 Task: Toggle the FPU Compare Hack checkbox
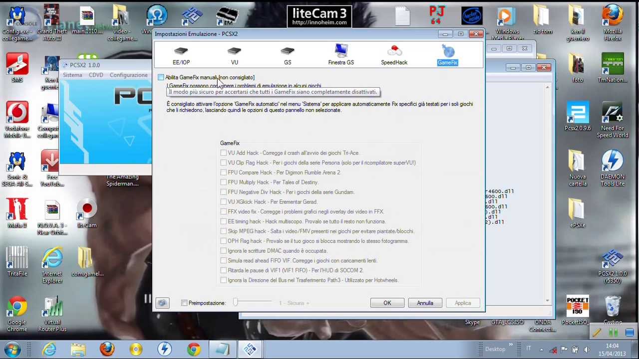pos(223,173)
